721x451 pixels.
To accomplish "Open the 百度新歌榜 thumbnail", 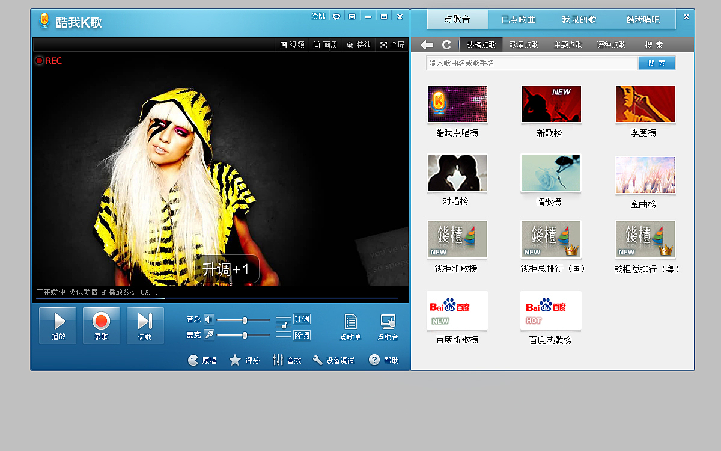I will 457,310.
